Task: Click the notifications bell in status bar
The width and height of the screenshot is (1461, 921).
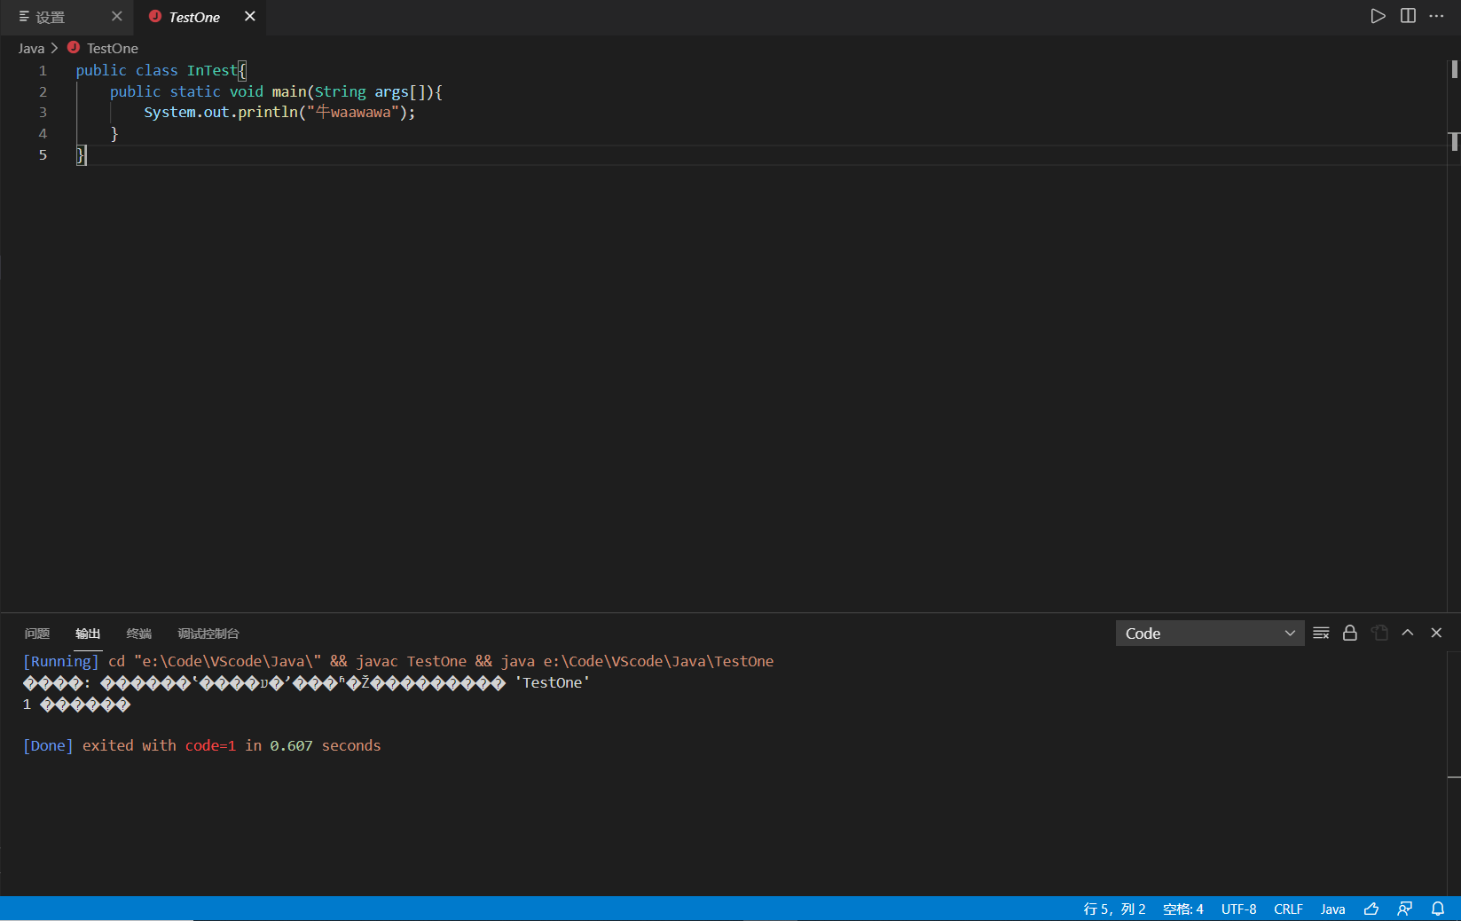Action: click(x=1438, y=909)
